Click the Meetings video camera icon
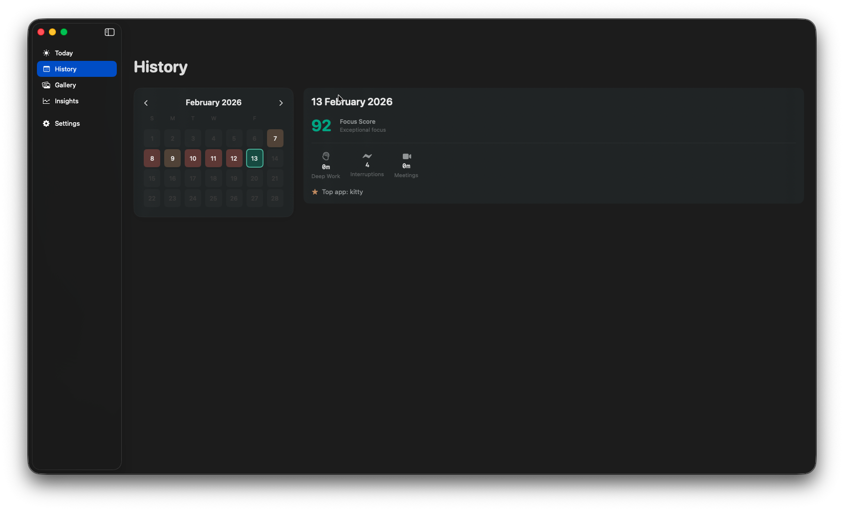 tap(406, 156)
